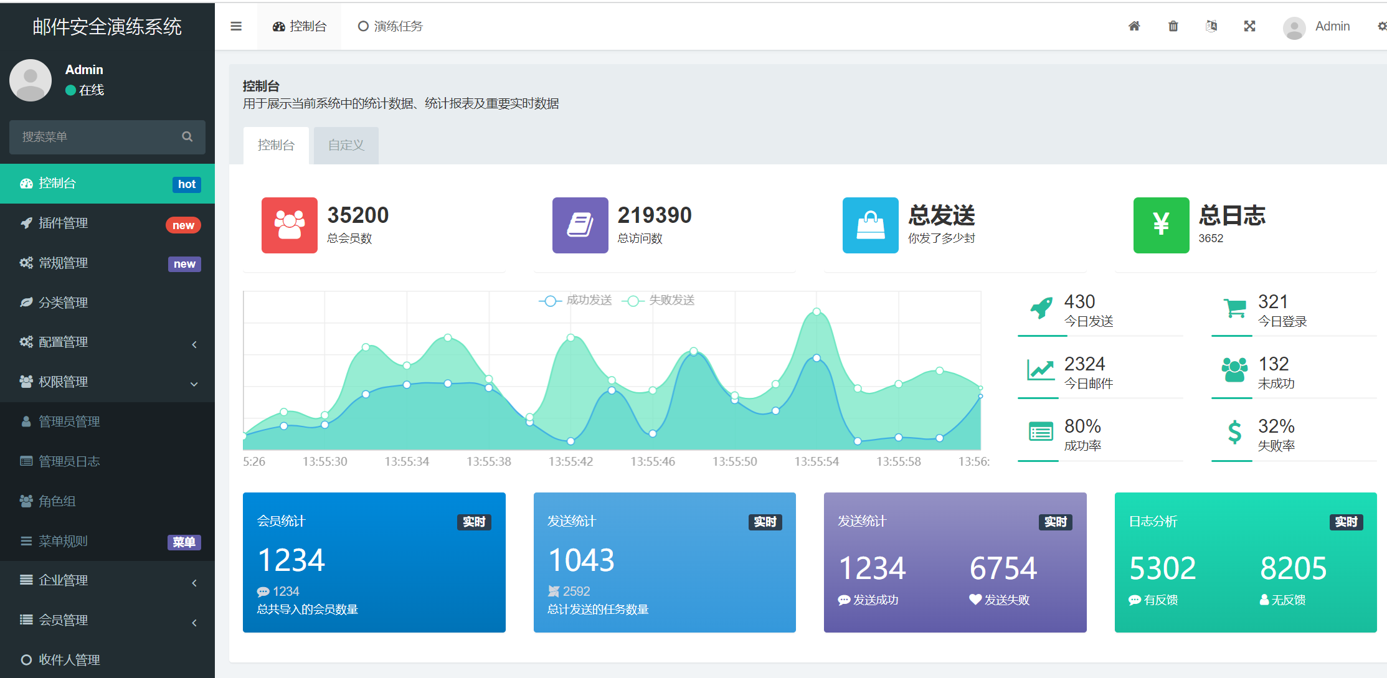Click the Admin avatar in top bar
Viewport: 1387px width, 678px height.
click(1294, 28)
